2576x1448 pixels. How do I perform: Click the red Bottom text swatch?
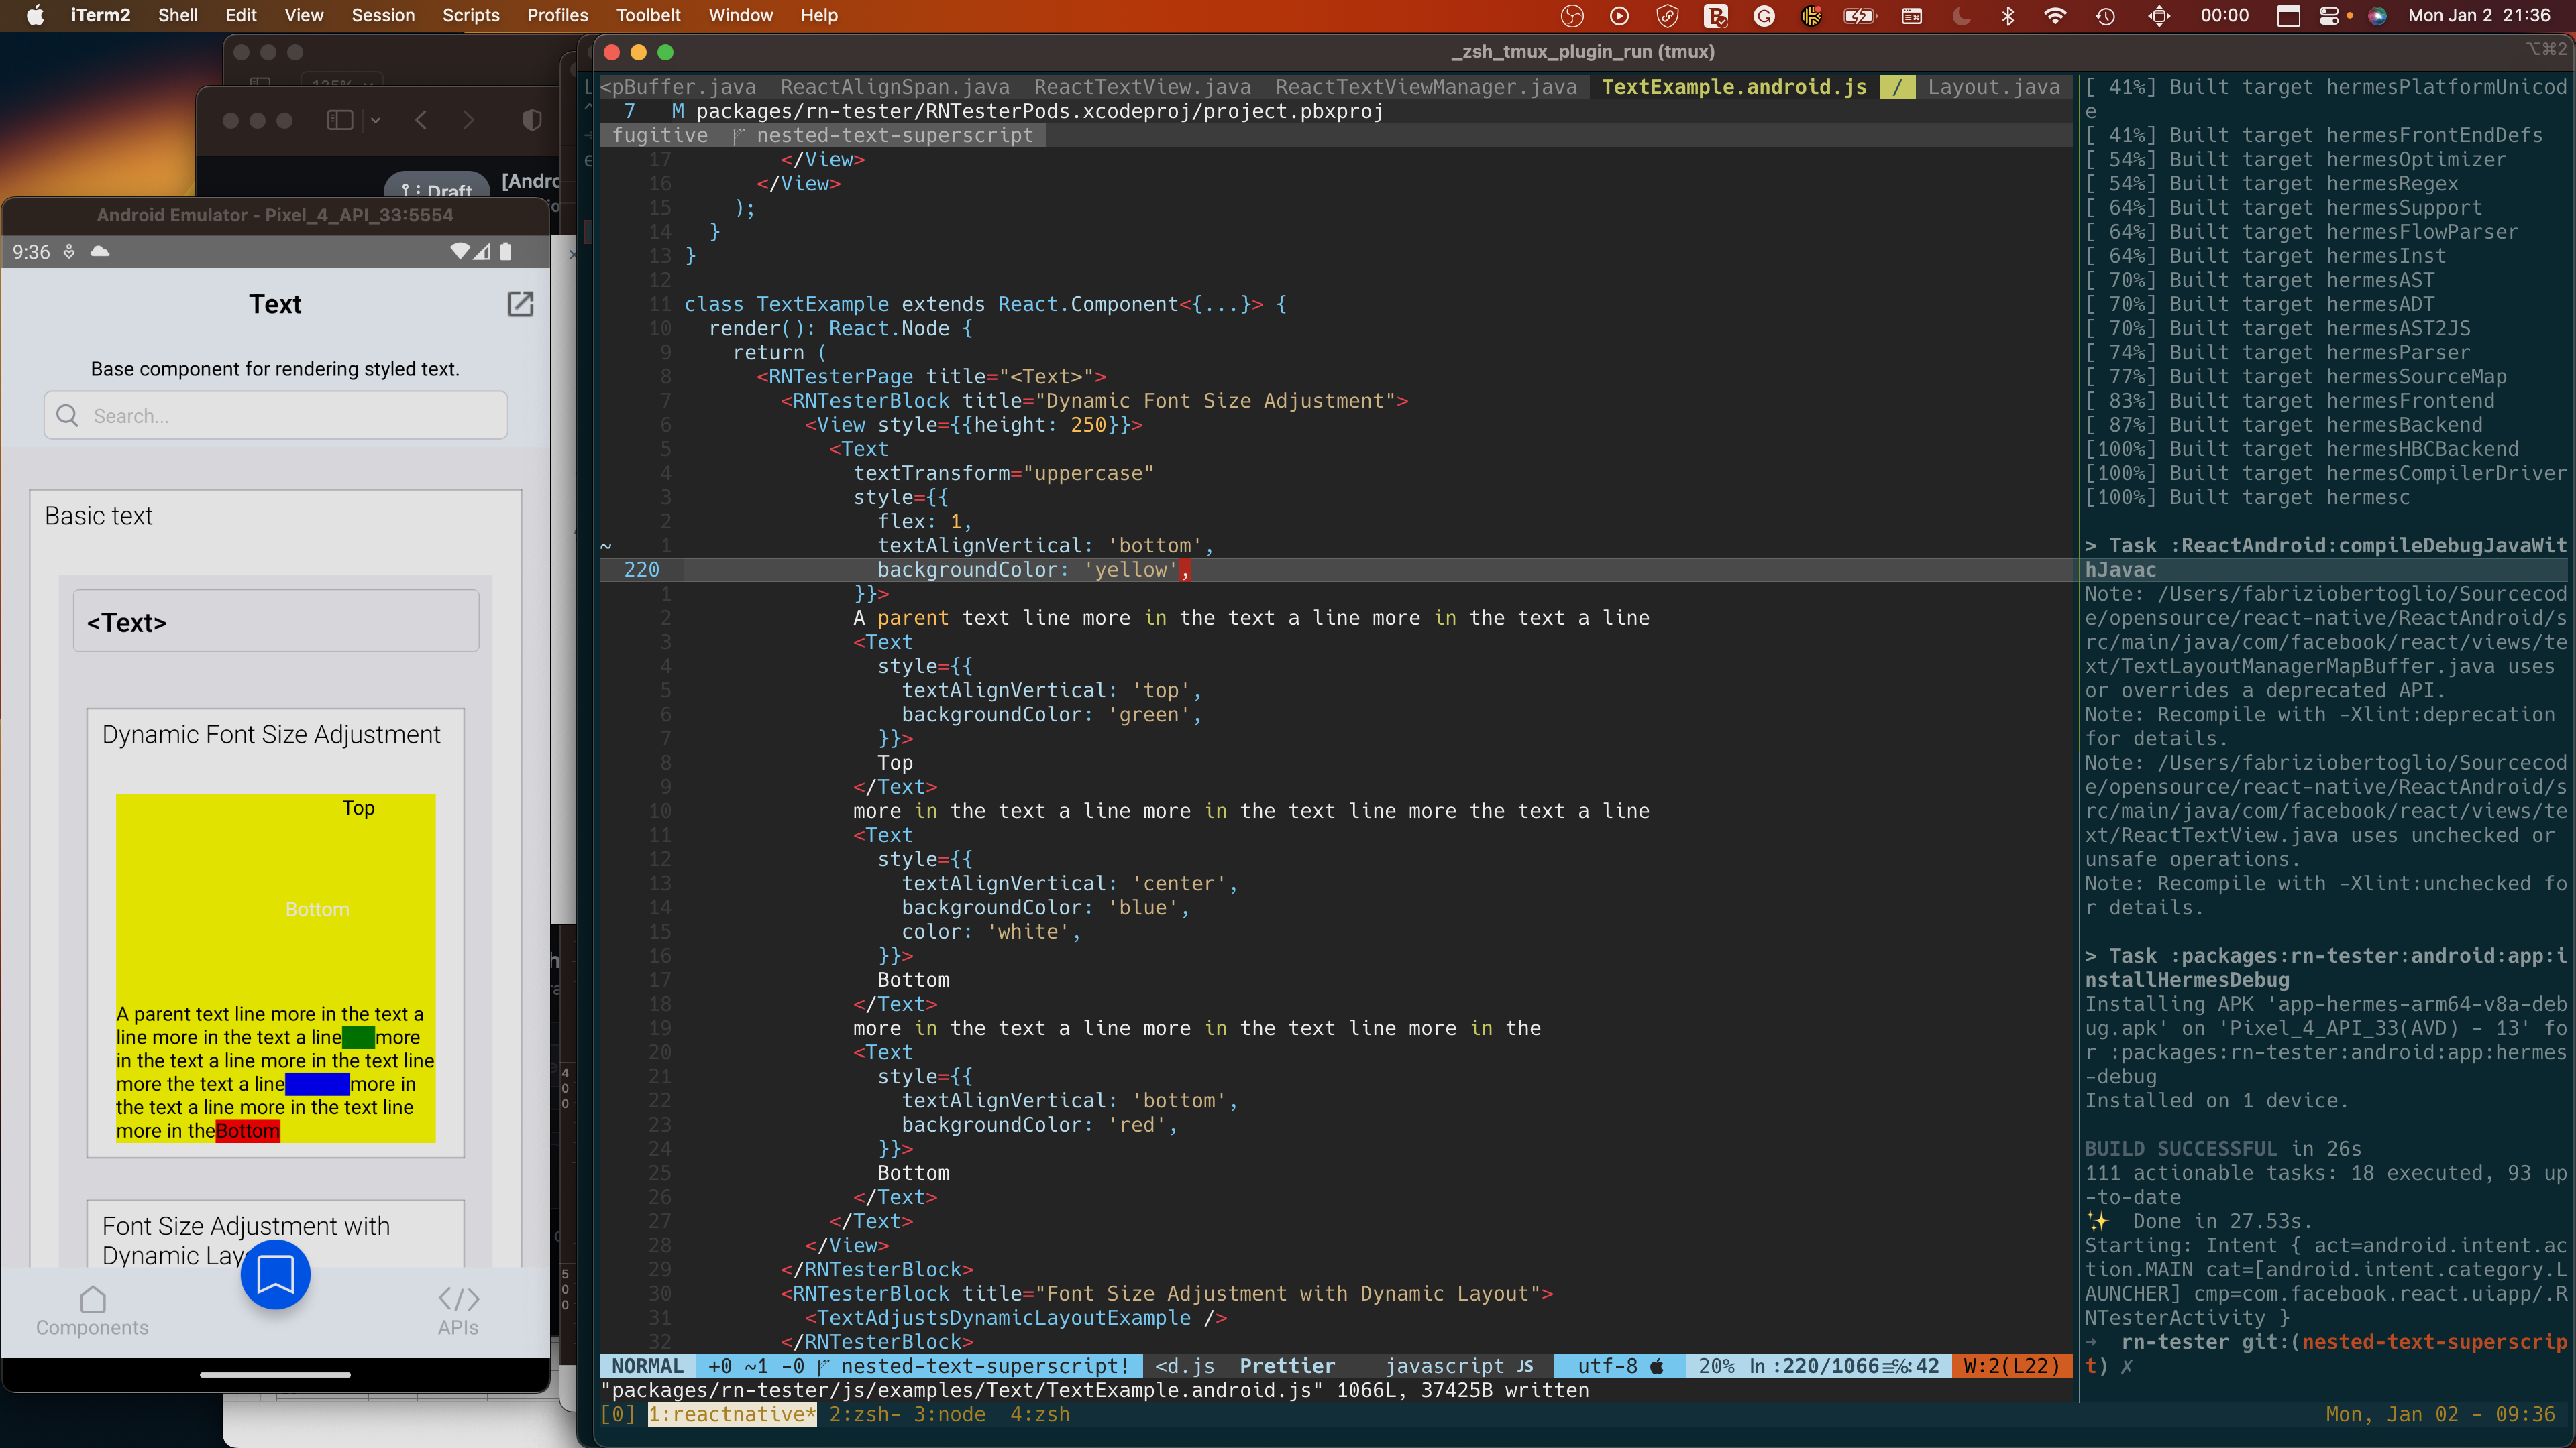coord(247,1130)
